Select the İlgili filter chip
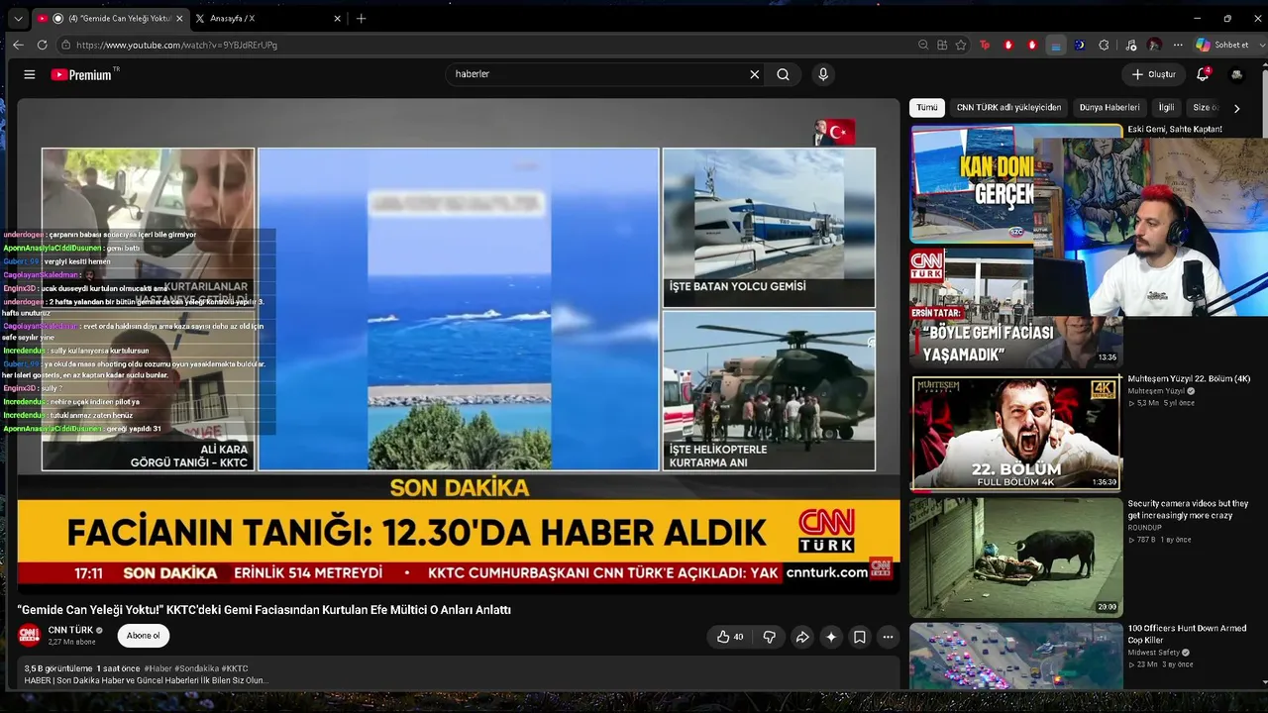 tap(1166, 107)
